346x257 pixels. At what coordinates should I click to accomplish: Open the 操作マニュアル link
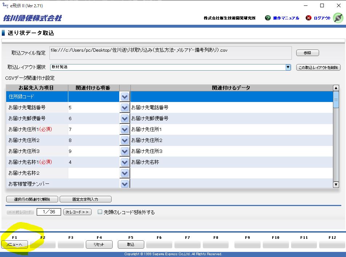tap(286, 18)
